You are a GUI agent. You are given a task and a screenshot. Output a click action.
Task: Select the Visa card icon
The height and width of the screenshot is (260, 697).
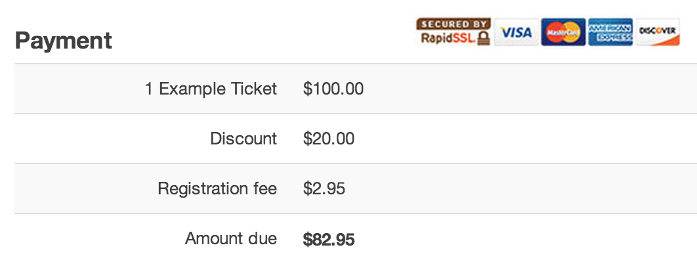coord(516,32)
